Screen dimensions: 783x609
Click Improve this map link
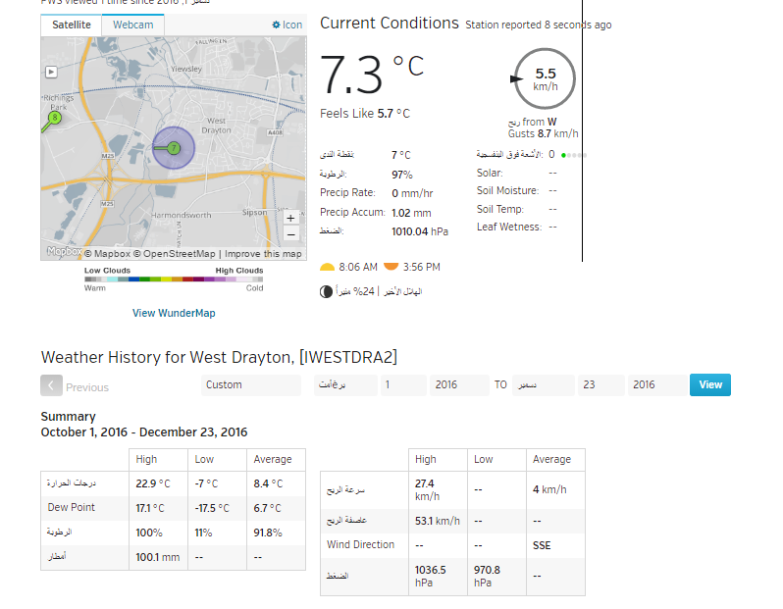click(263, 254)
